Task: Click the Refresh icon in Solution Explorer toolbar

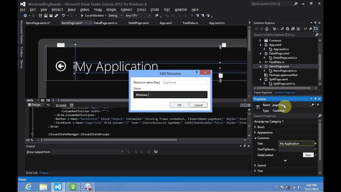Action: (287, 29)
